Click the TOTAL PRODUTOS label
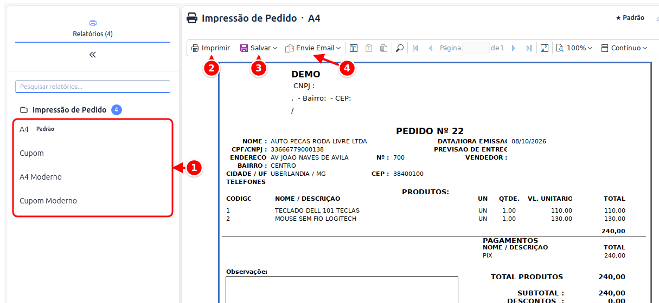The height and width of the screenshot is (303, 659). [527, 276]
